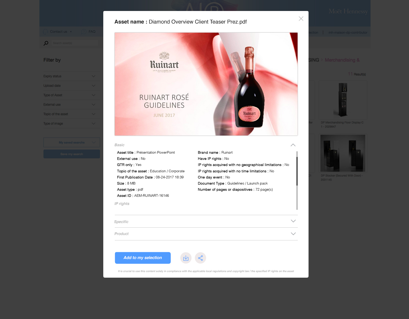Click the Brand name Ruinart value
This screenshot has width=409, height=319.
pyautogui.click(x=227, y=153)
